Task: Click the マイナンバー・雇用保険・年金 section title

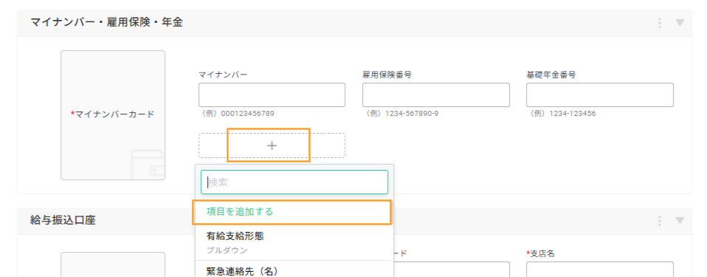Action: click(x=106, y=23)
